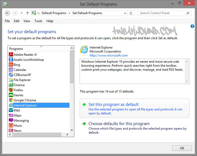Click the Bing program icon
197x156 pixels.
coord(11,65)
